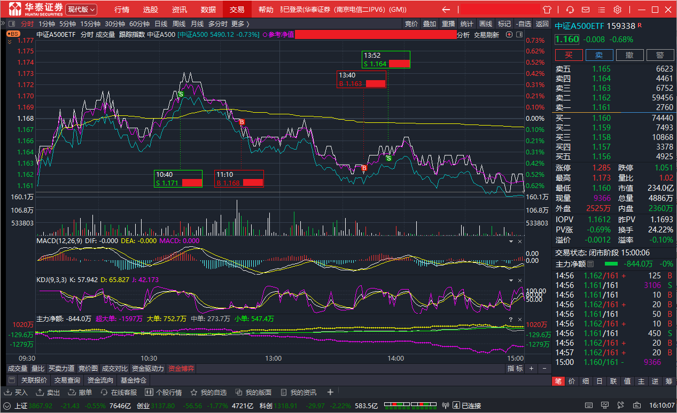Click the red 买 buy button
The image size is (677, 413).
(x=569, y=55)
